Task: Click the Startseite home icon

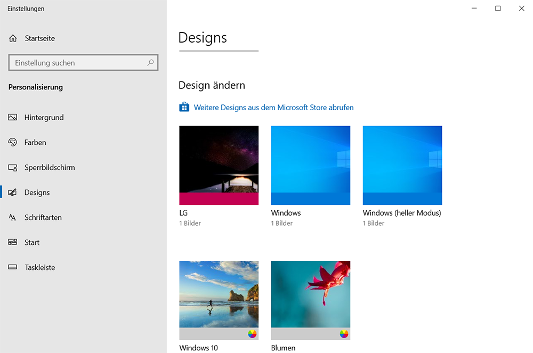Action: tap(13, 38)
